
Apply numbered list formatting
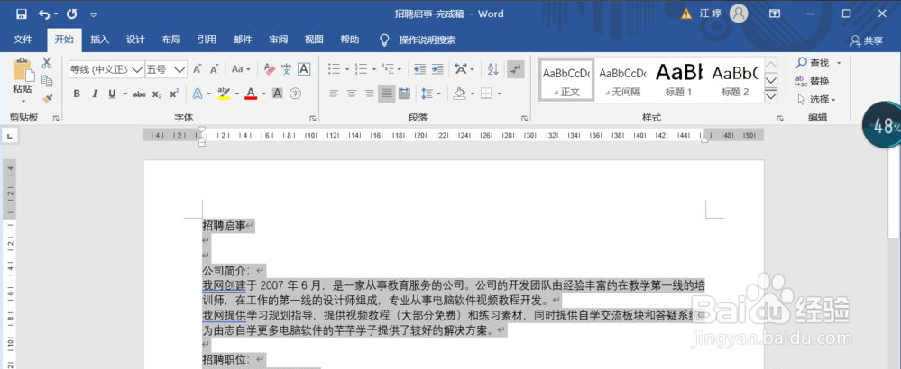(x=361, y=69)
